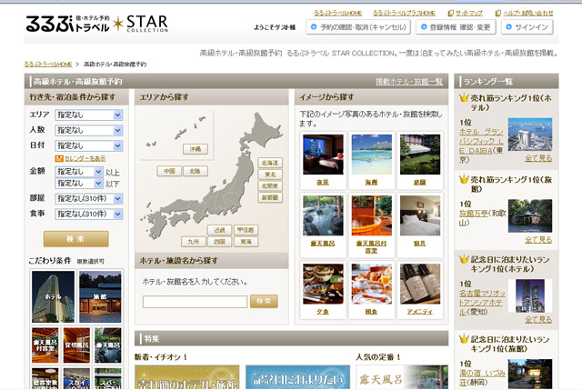Open ホテル グランパシフィック LE DAIBA link
The width and height of the screenshot is (582, 390).
(x=481, y=142)
